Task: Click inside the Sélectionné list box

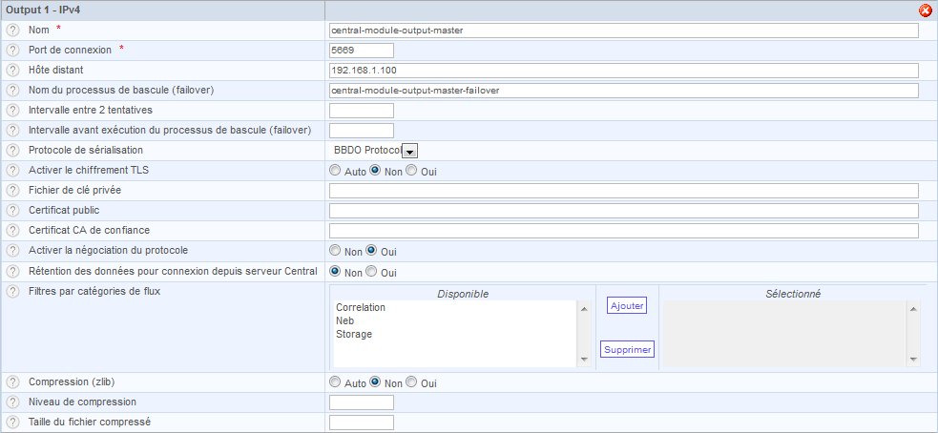Action: (x=785, y=333)
